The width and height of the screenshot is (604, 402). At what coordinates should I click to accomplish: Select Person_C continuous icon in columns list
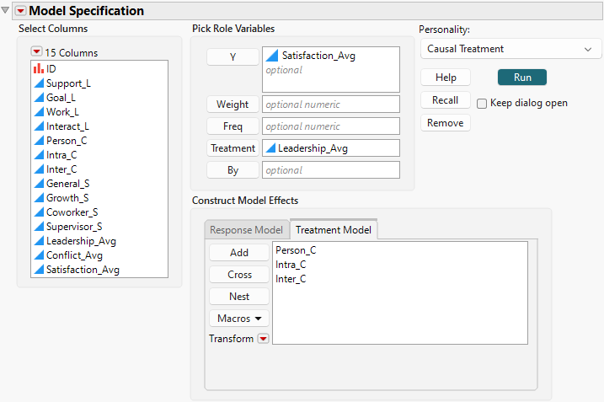(39, 140)
